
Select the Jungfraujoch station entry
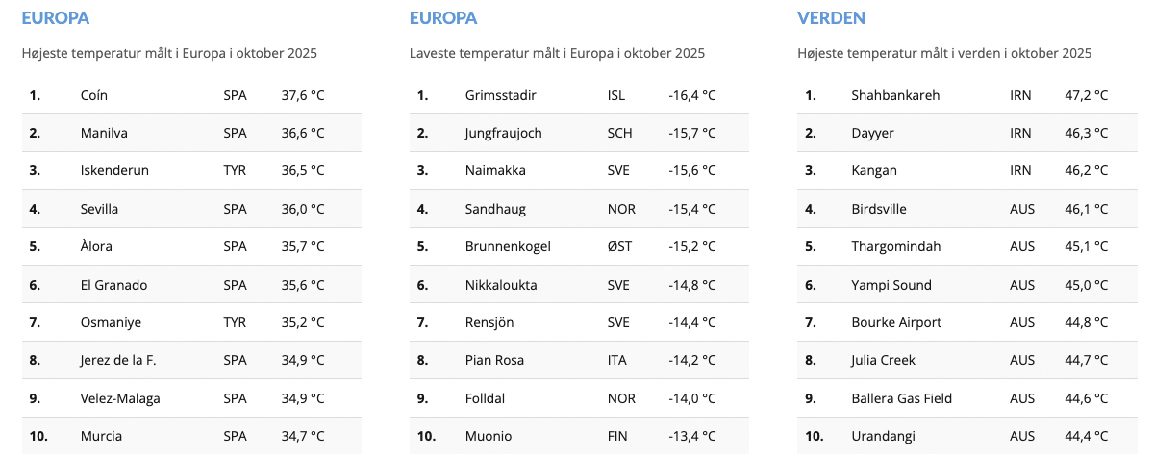[x=503, y=133]
